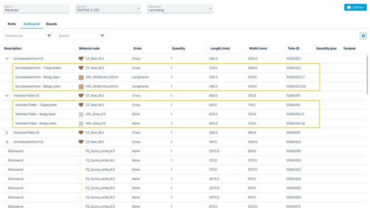Image resolution: width=370 pixels, height=208 pixels.
Task: Click the Material code filter icon
Action: tap(49, 36)
